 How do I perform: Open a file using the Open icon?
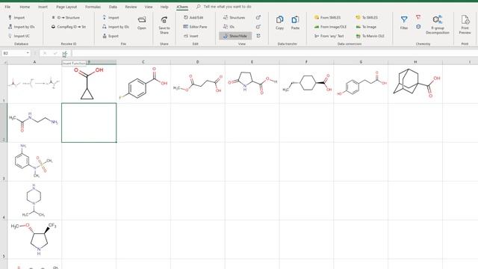142,23
